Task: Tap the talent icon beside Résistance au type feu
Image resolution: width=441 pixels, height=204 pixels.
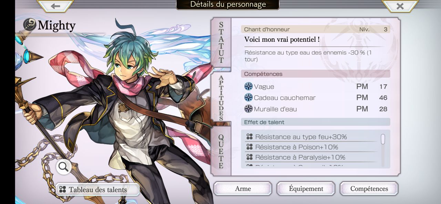Action: coord(250,137)
